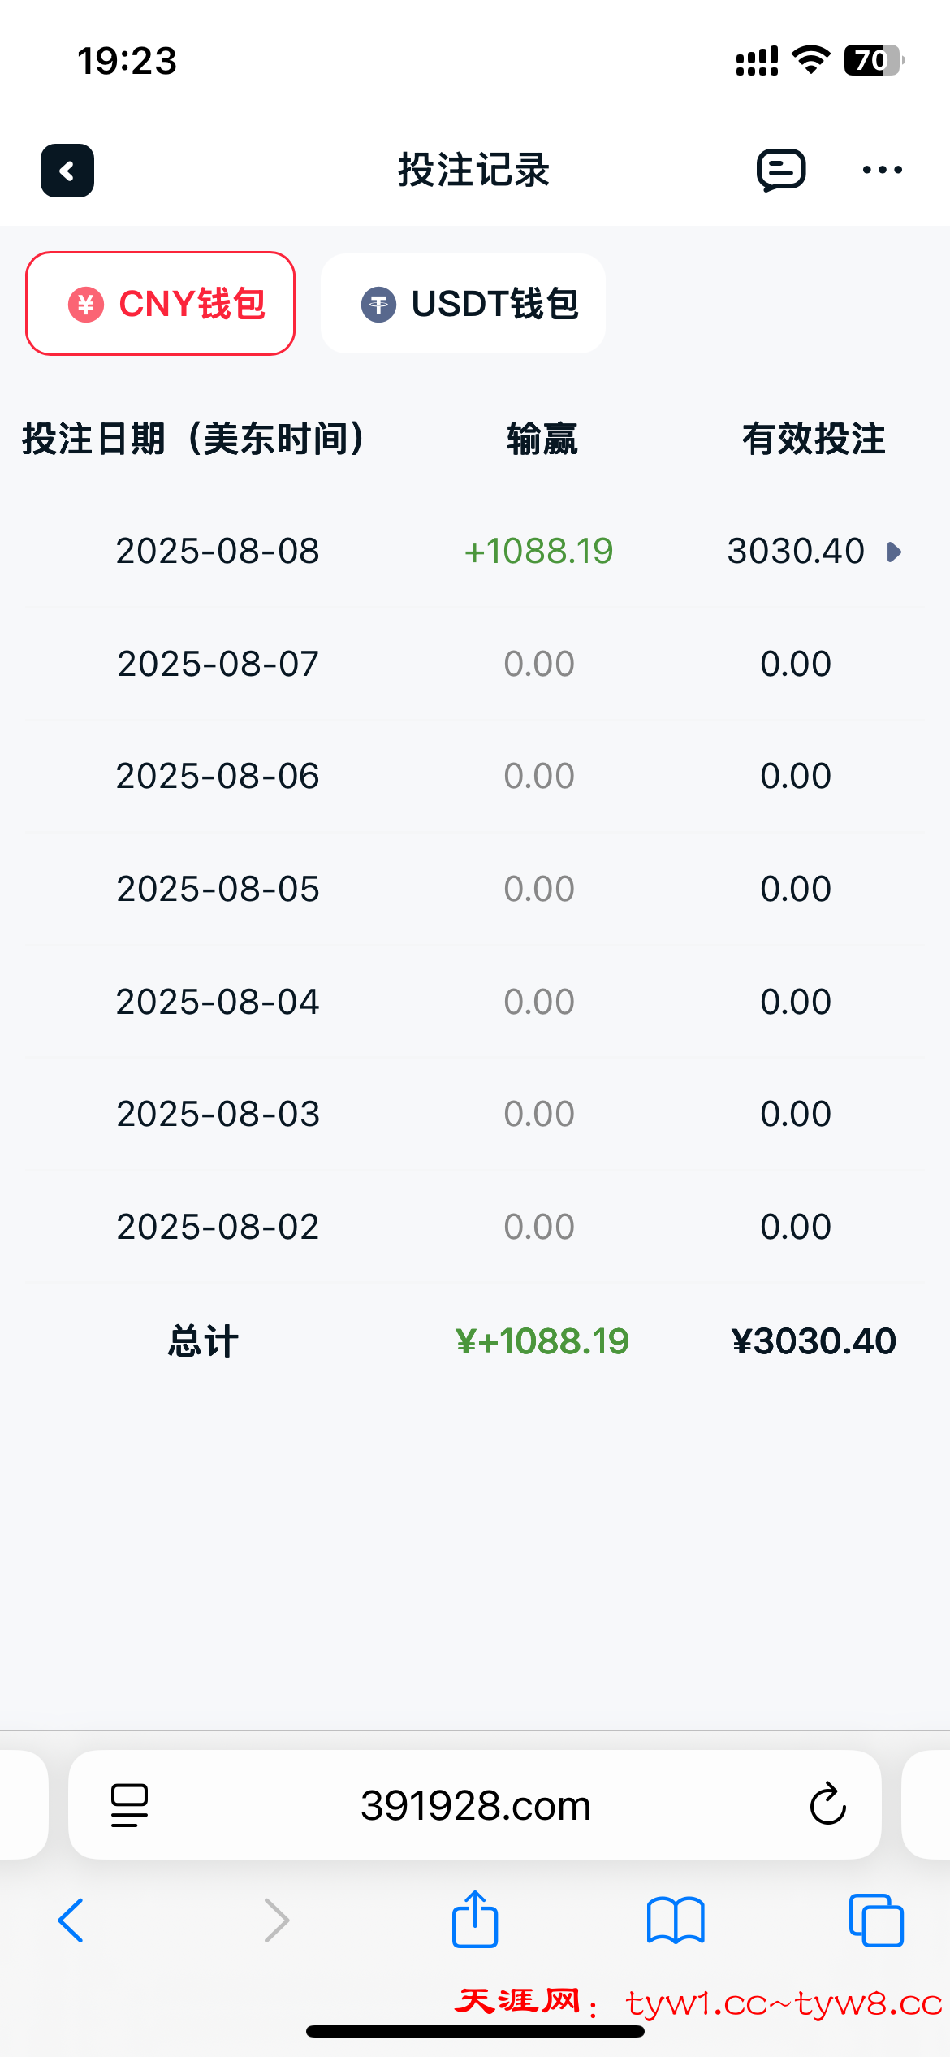Tap the Safari reload page icon
Screen dimensions: 950x2057
coord(827,1805)
